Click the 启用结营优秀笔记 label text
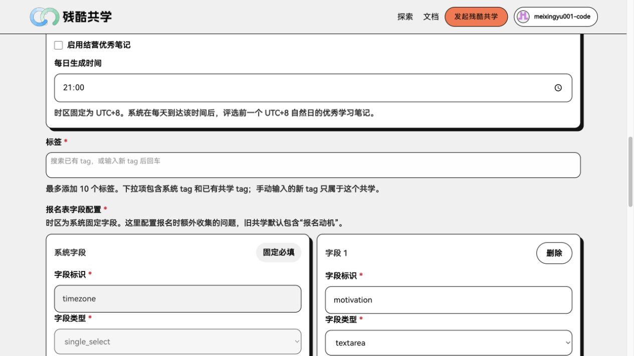Image resolution: width=634 pixels, height=356 pixels. click(99, 45)
